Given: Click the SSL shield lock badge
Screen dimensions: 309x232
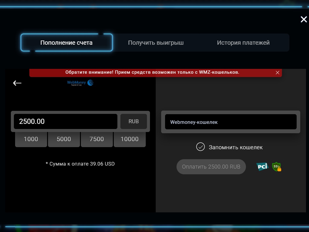Looking at the screenshot, I should click(x=276, y=167).
